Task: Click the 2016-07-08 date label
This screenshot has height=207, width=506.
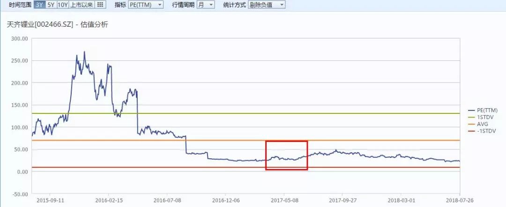Action: [167, 200]
